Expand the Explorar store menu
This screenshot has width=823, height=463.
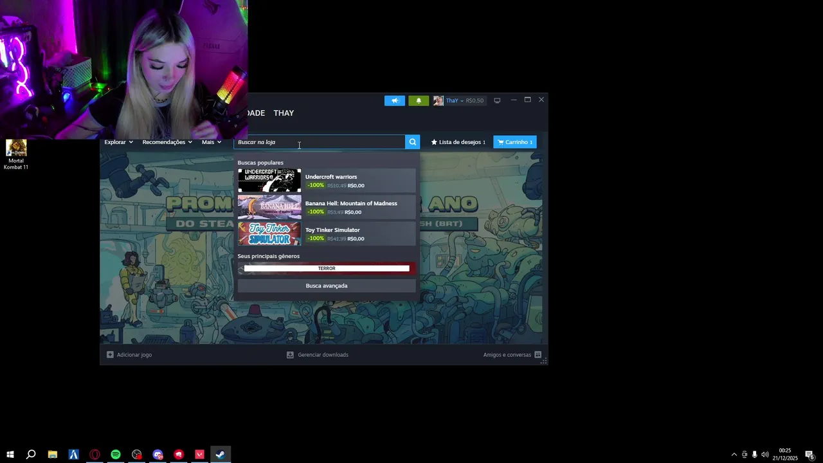(118, 142)
